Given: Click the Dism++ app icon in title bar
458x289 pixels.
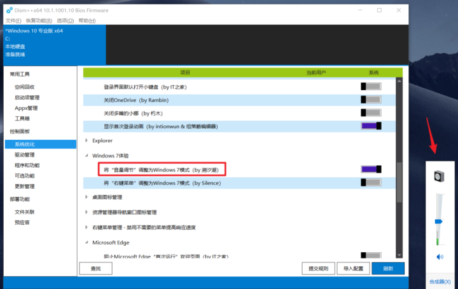Looking at the screenshot, I should (x=10, y=11).
